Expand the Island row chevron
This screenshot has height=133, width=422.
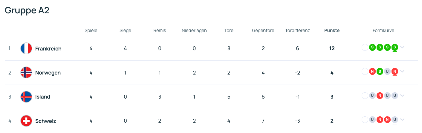pos(402,96)
